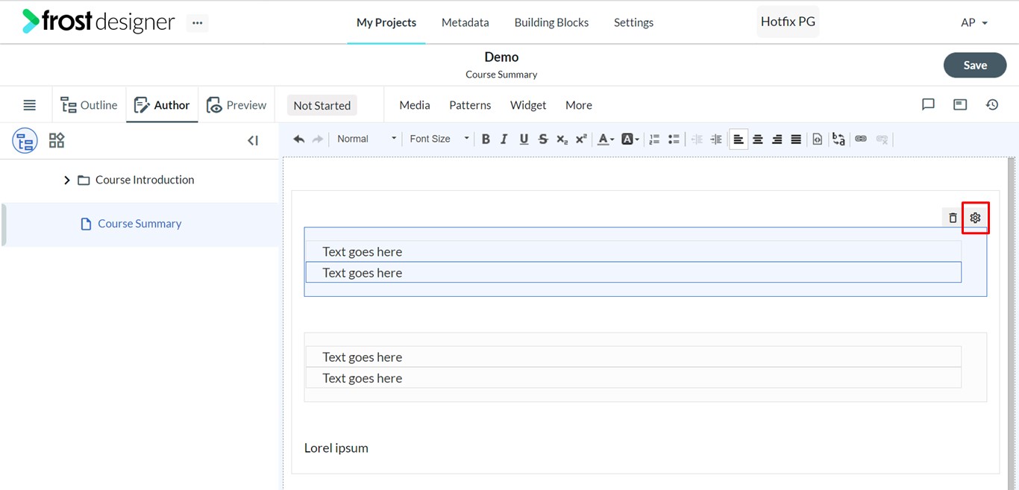Switch to the Author tab

[162, 105]
